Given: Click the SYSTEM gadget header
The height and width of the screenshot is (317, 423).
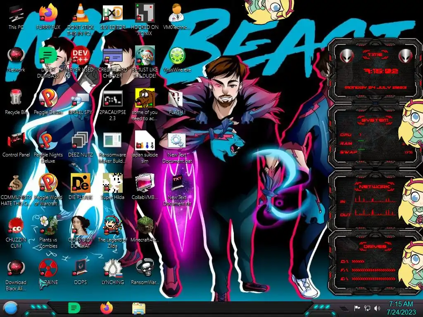Looking at the screenshot, I should coord(375,120).
